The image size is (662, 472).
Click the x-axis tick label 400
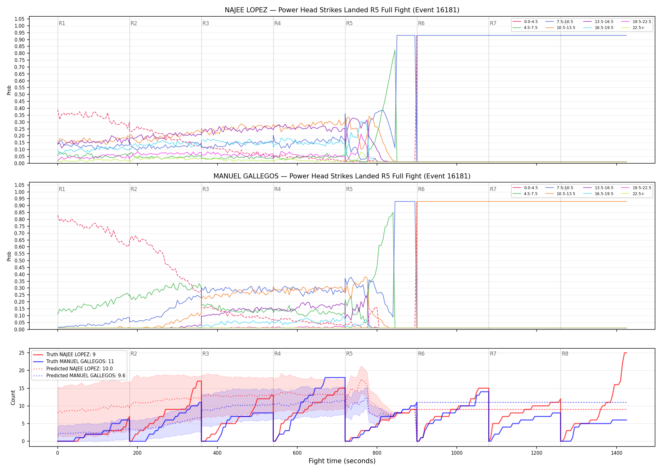click(217, 453)
